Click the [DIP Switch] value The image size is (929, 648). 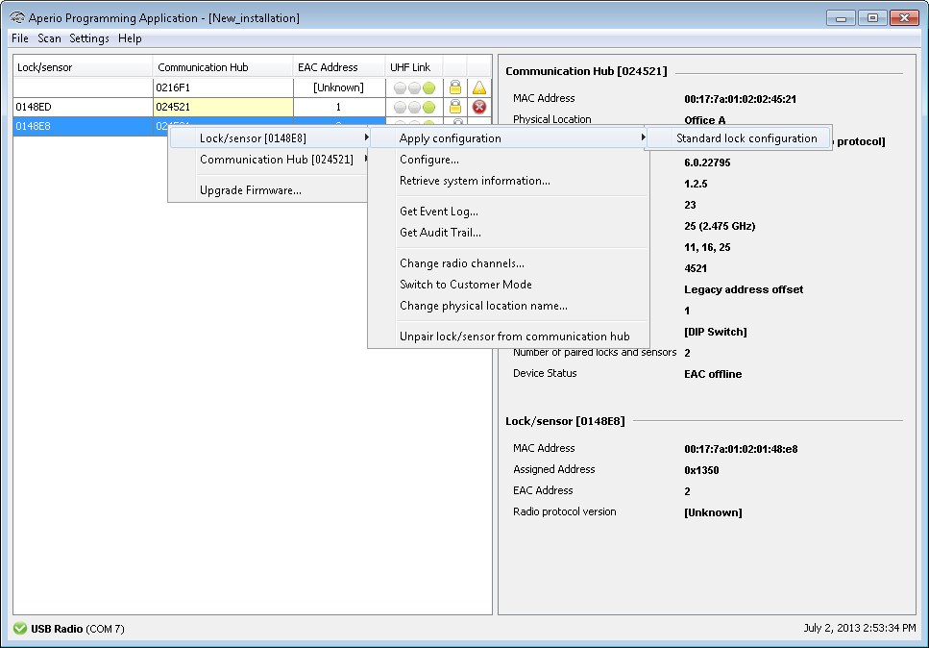[x=715, y=332]
